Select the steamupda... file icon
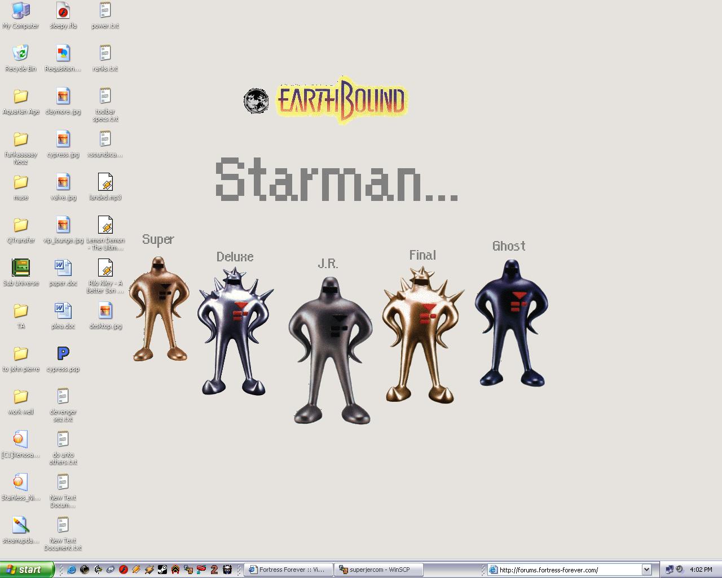The image size is (722, 578). pyautogui.click(x=21, y=530)
